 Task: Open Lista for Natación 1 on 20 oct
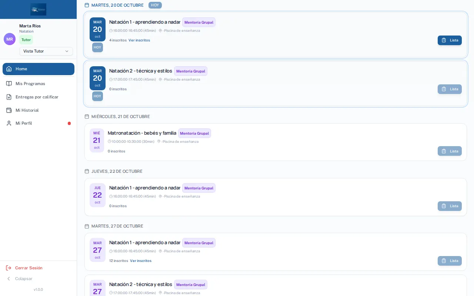pos(450,40)
